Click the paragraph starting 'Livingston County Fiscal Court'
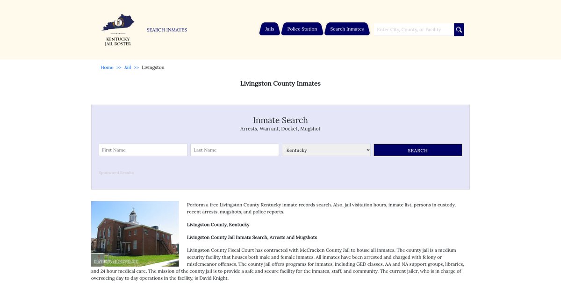The height and width of the screenshot is (289, 561). coord(278,264)
